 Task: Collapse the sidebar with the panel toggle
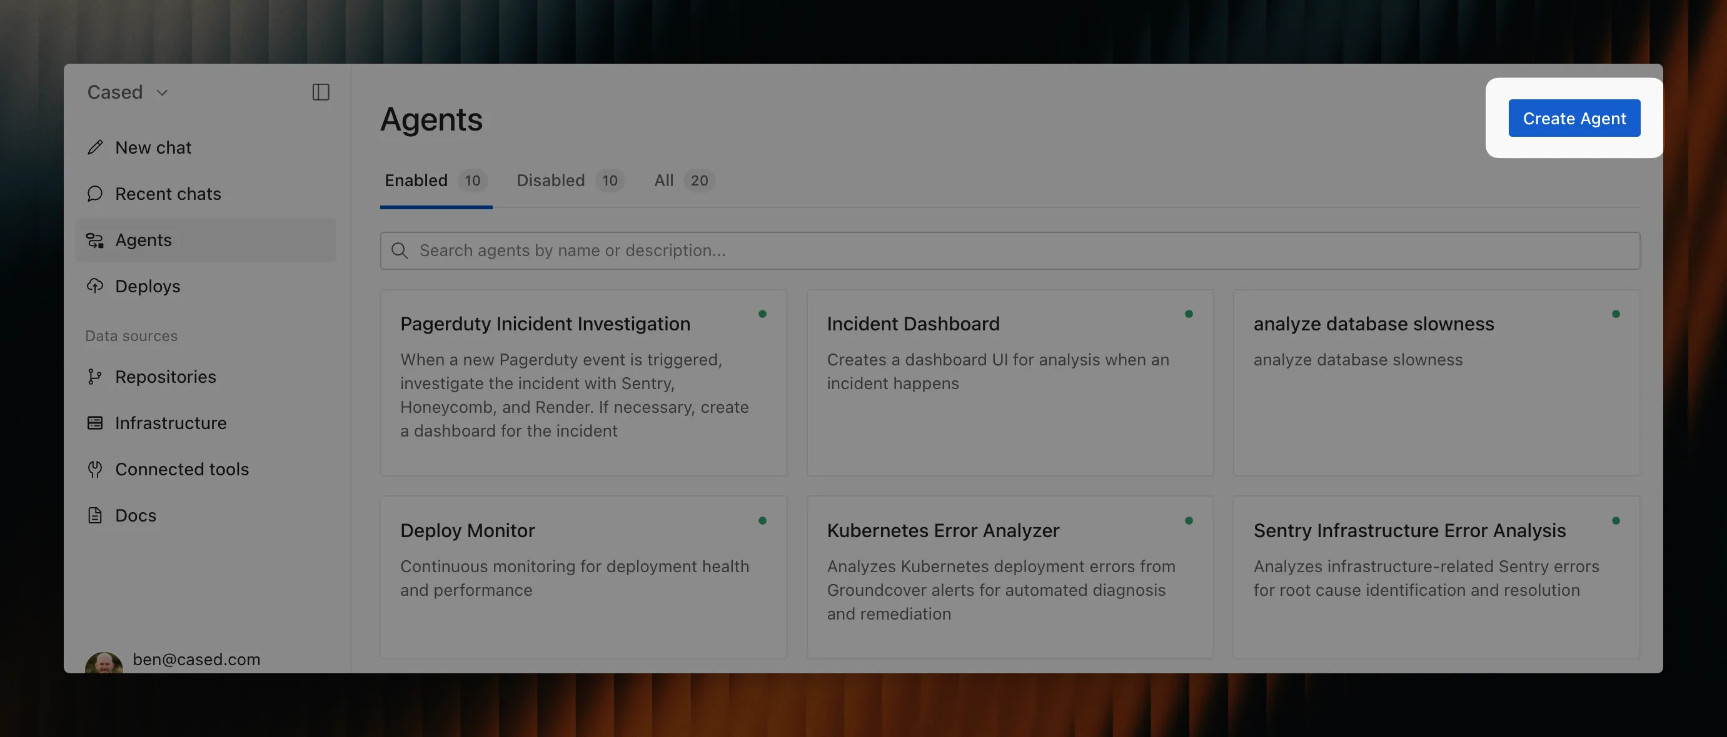coord(321,92)
